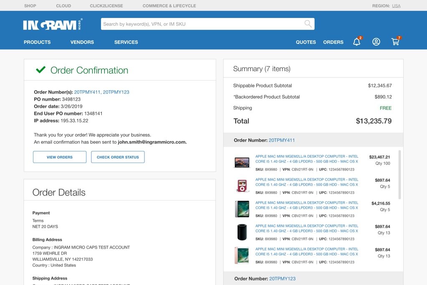Open the VENDORS navigation menu
The width and height of the screenshot is (427, 285).
(x=82, y=42)
